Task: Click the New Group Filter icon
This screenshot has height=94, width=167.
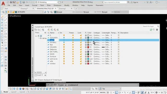Action: coord(39,30)
